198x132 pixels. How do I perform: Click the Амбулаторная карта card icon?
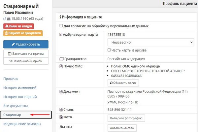coord(61,34)
